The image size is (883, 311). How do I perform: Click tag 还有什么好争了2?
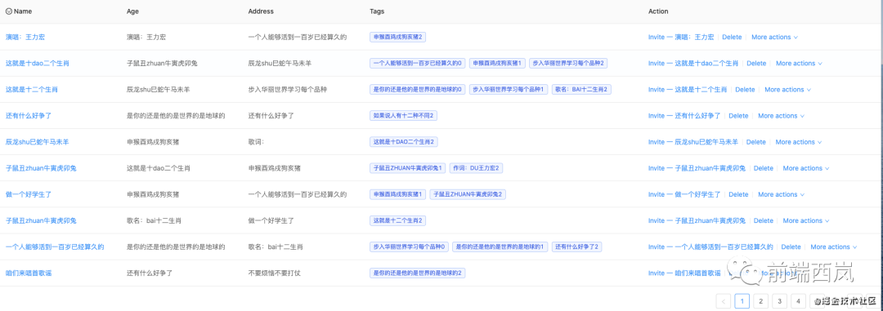577,247
